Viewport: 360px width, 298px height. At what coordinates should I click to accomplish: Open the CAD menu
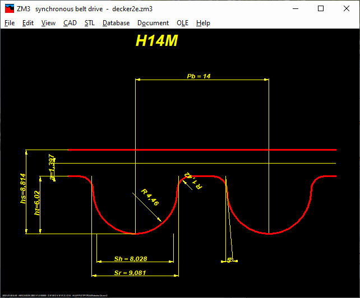tap(70, 23)
